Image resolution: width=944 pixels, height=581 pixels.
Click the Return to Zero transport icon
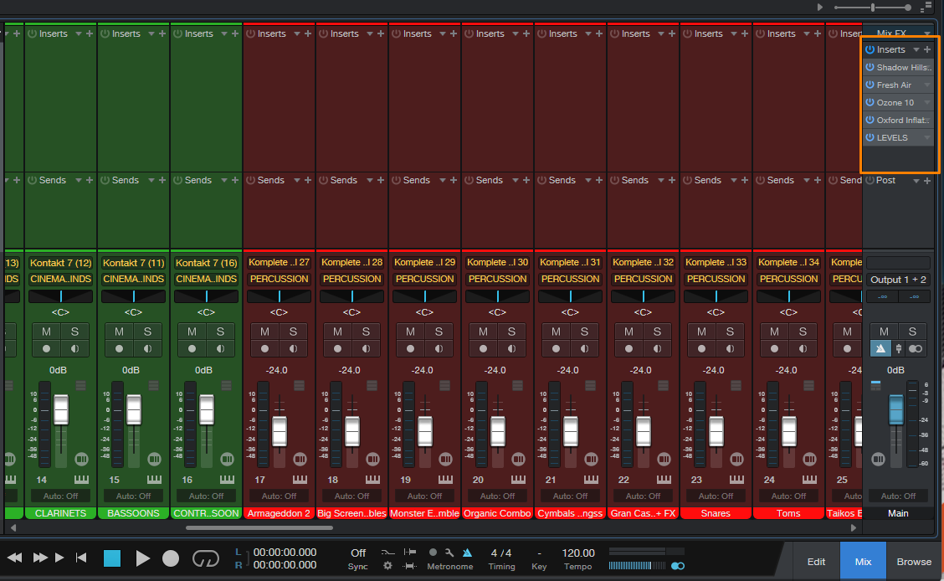click(81, 558)
